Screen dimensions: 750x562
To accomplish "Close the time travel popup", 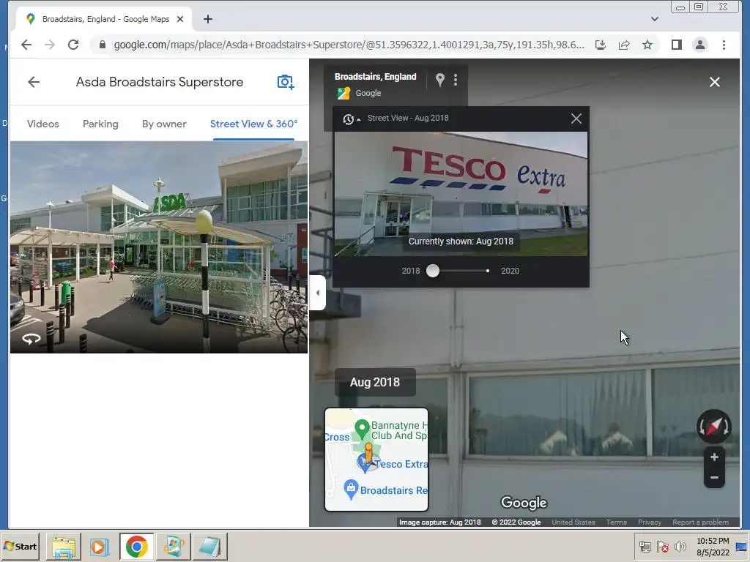I will tap(576, 119).
